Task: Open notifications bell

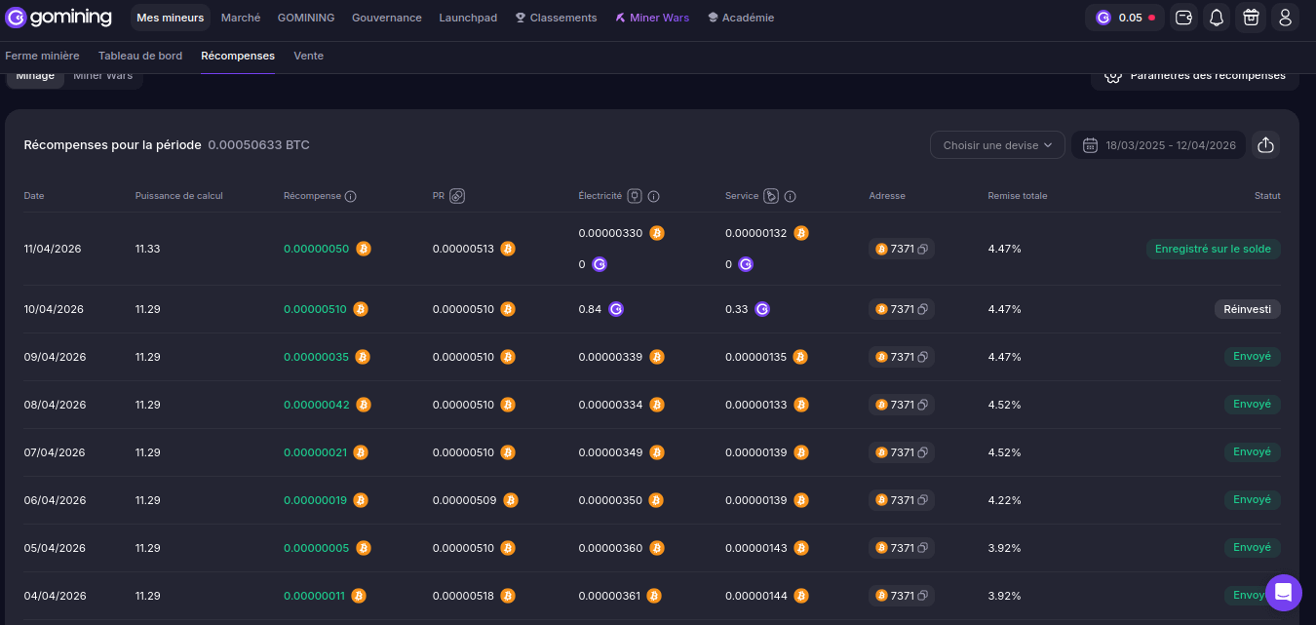Action: pyautogui.click(x=1217, y=18)
